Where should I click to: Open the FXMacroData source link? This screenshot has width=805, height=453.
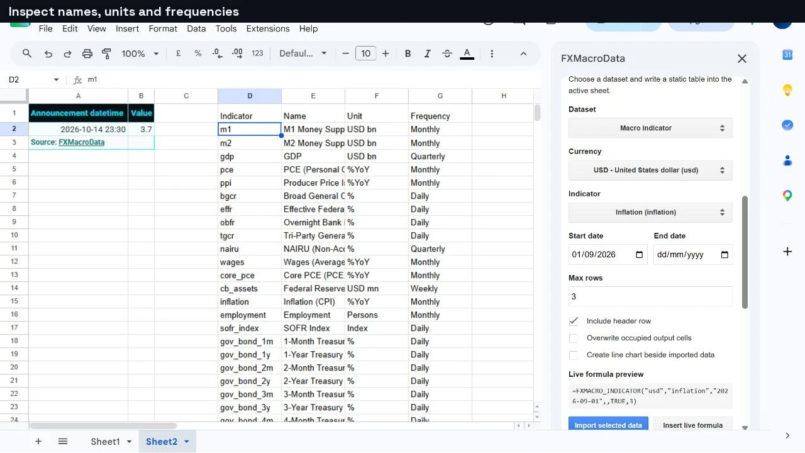[82, 142]
